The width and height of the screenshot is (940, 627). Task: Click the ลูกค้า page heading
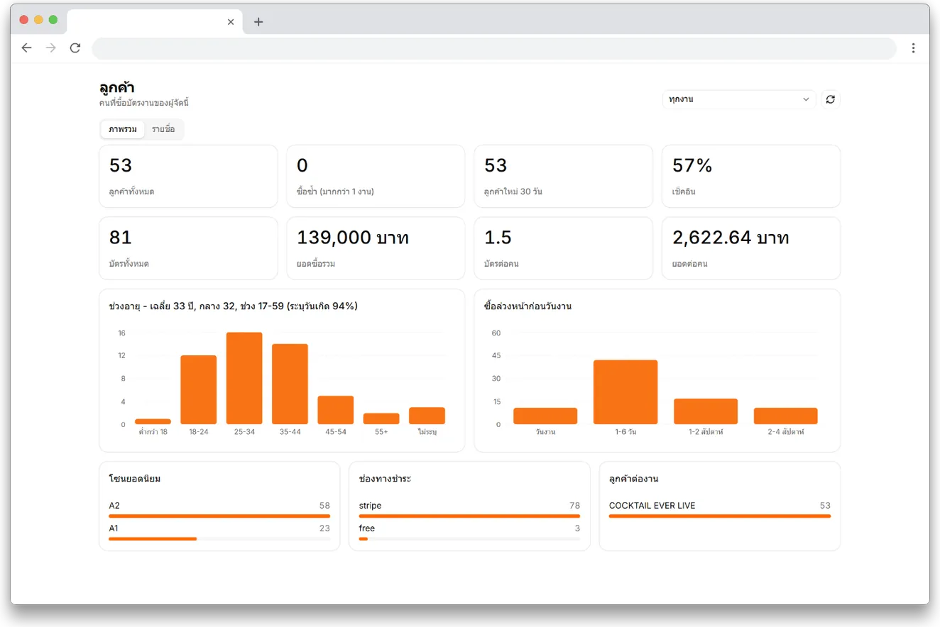117,88
